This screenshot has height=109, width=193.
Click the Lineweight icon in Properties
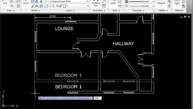tap(127, 2)
